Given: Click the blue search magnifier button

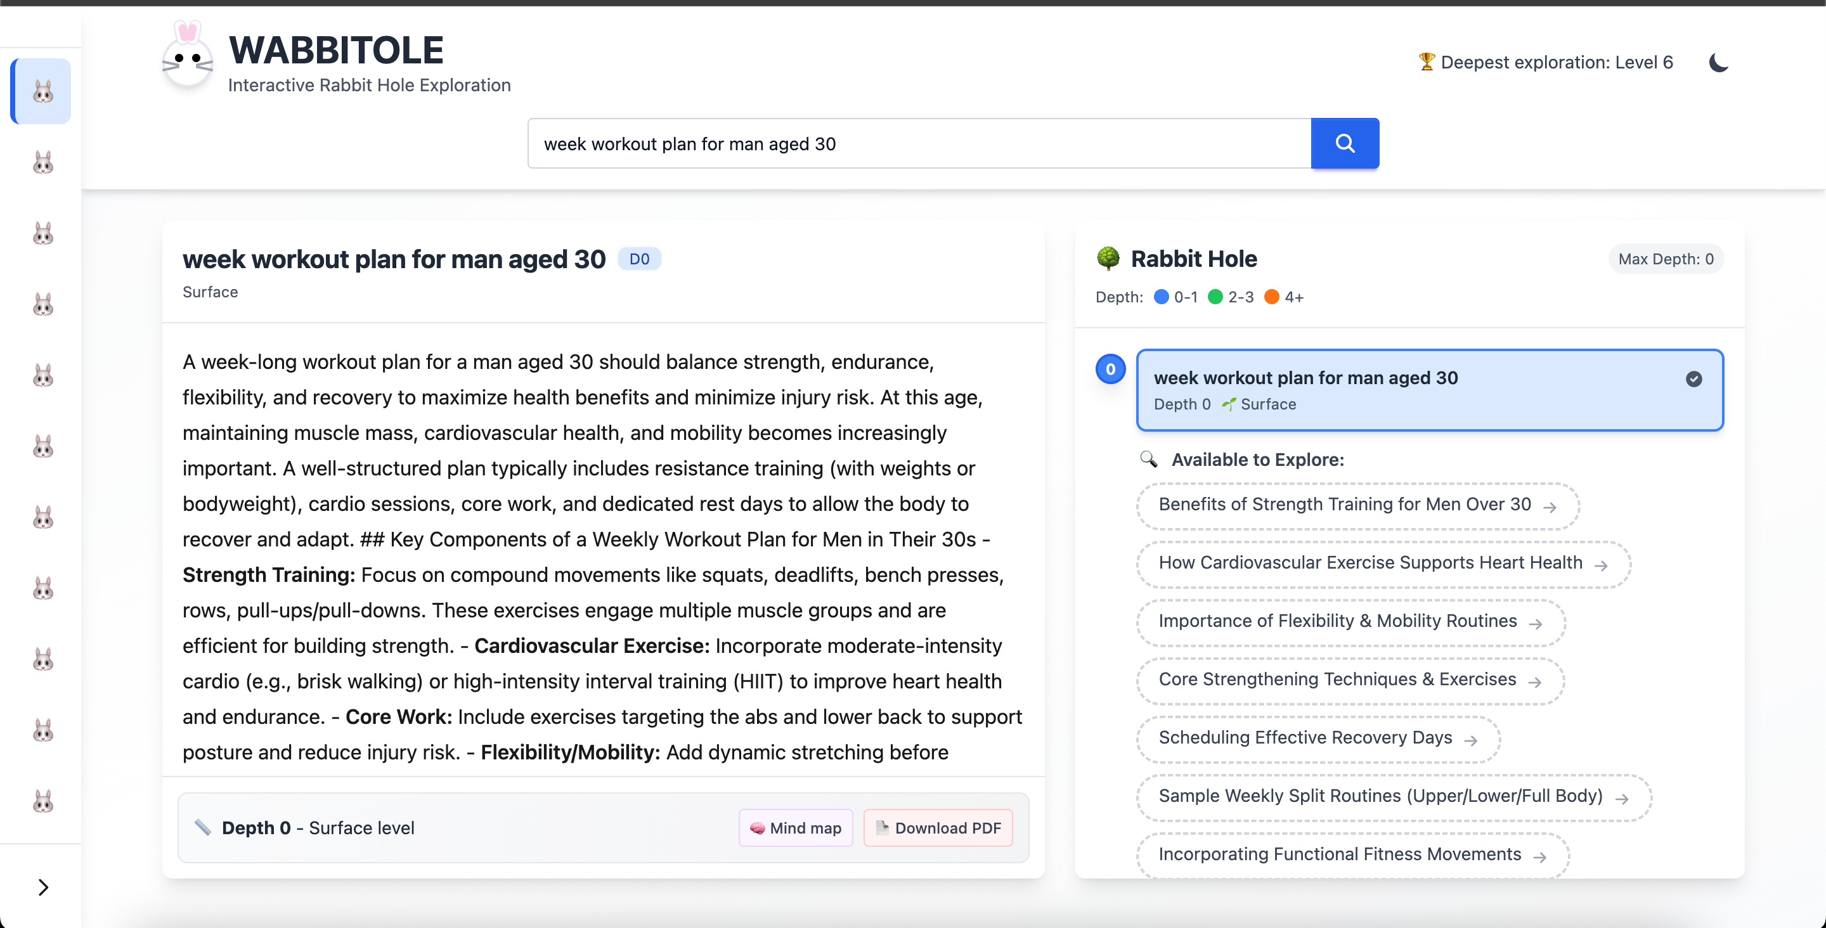Looking at the screenshot, I should click(1344, 143).
